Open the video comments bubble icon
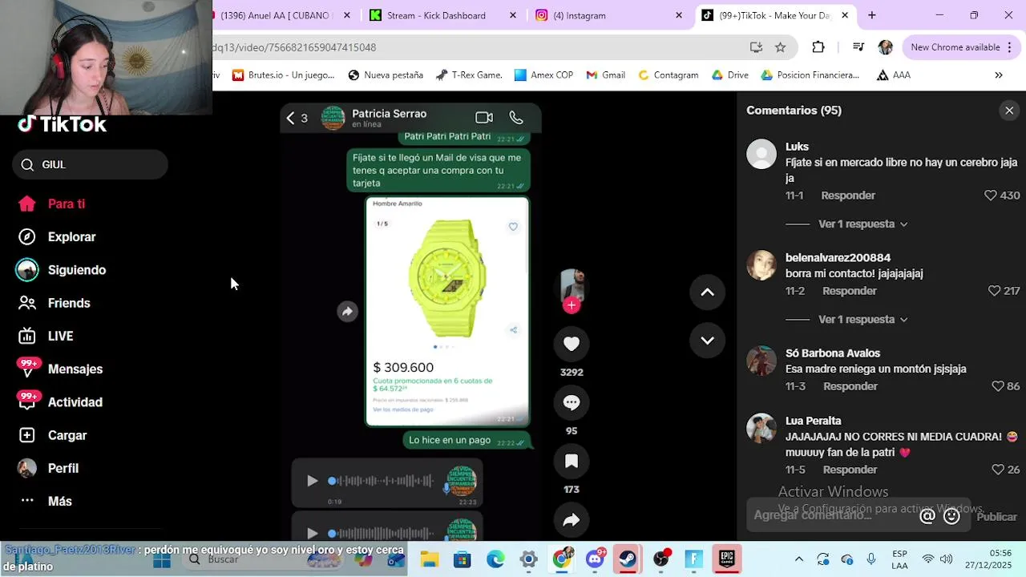Image resolution: width=1026 pixels, height=577 pixels. (x=572, y=402)
